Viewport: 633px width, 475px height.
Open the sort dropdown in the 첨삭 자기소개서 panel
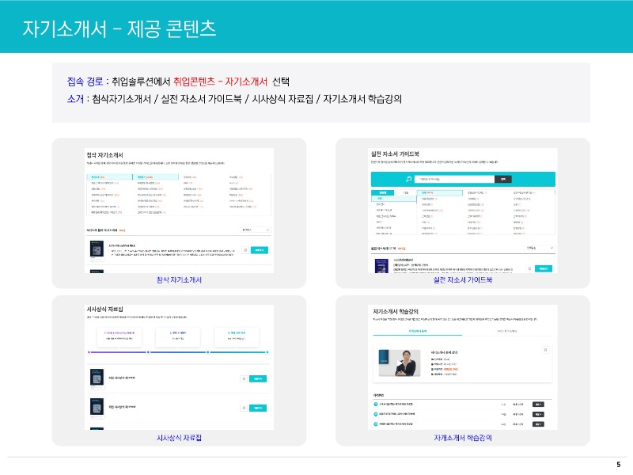point(256,230)
